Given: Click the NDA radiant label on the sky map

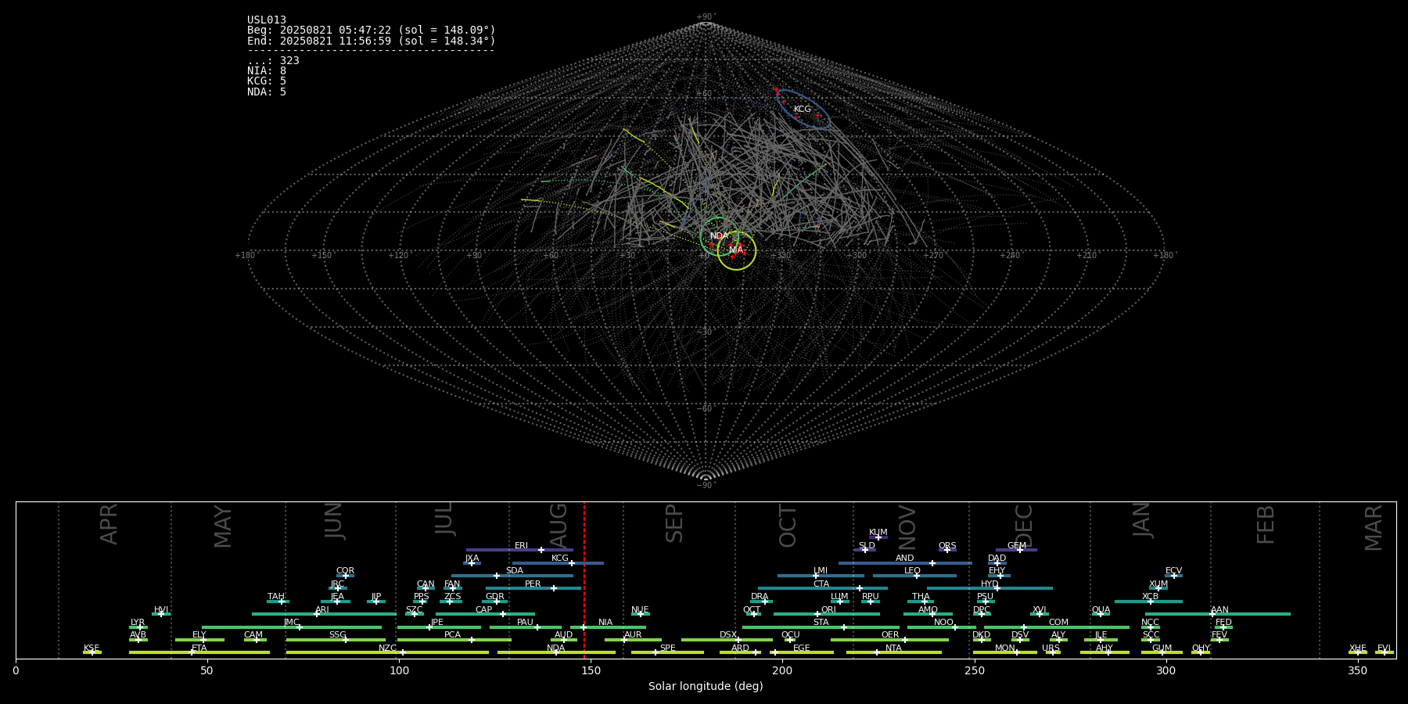Looking at the screenshot, I should [x=719, y=236].
